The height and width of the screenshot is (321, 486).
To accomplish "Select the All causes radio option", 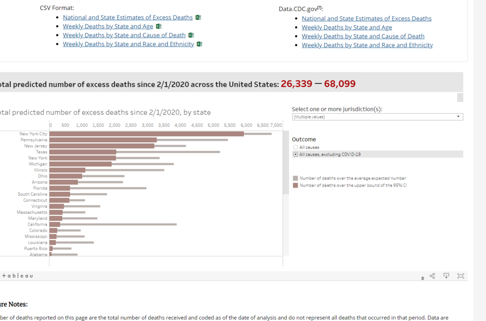I will coord(295,147).
